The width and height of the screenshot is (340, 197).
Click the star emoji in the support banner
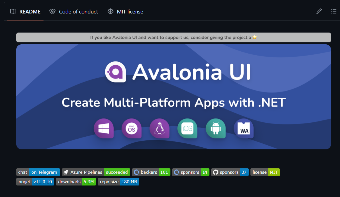tap(254, 37)
